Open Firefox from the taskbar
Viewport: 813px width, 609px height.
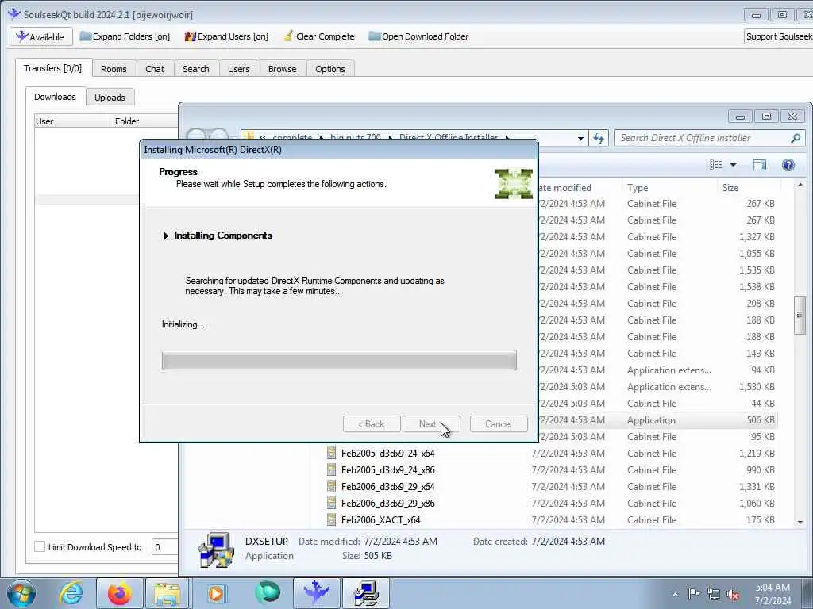119,593
